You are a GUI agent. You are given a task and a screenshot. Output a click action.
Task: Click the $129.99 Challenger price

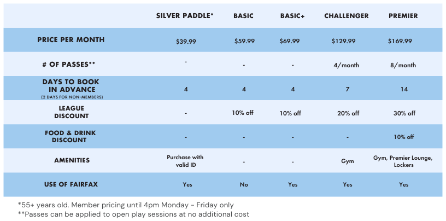[x=343, y=41]
